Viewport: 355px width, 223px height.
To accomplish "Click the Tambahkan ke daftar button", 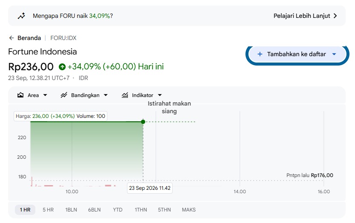I will pos(297,54).
